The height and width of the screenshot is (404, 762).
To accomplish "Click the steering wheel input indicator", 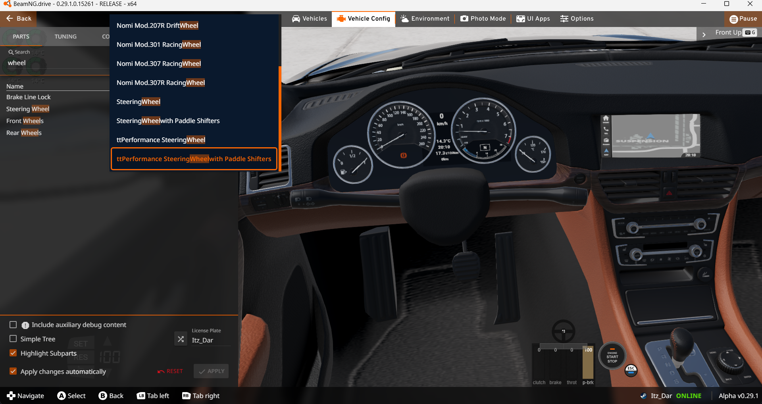I will pyautogui.click(x=564, y=331).
